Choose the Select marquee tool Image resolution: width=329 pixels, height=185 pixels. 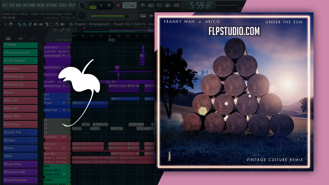coord(52,24)
